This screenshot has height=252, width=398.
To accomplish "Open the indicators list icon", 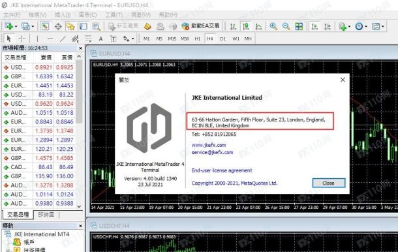I will tap(343, 26).
